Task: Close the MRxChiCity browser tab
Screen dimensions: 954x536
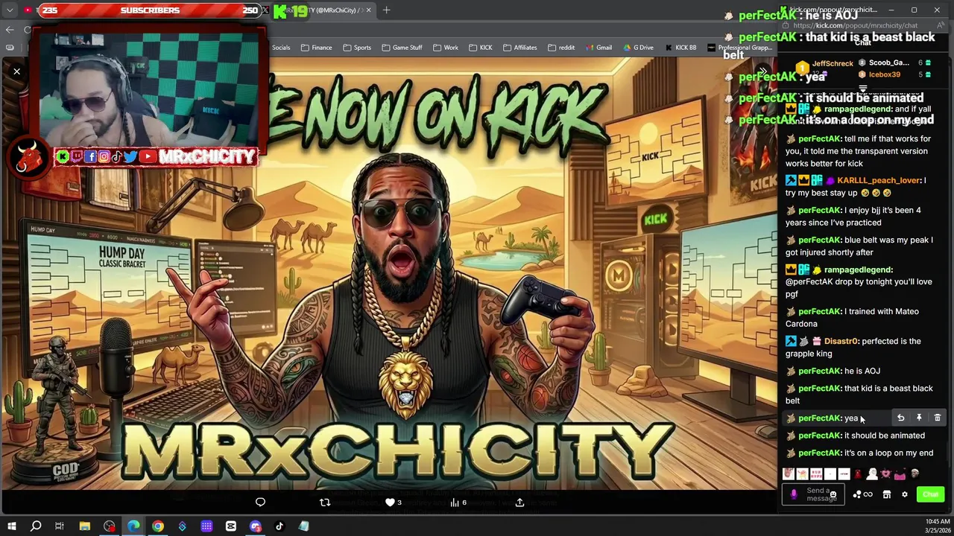Action: tap(367, 10)
